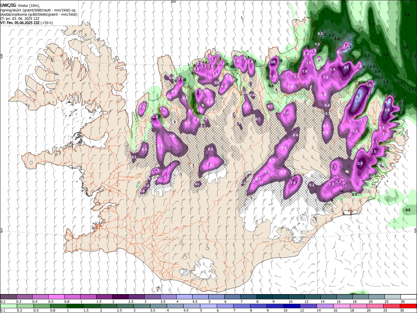This screenshot has height=313, width=417.
Task: Select the dark purple 0.2–0.3 snow legend swatch
Action: pyautogui.click(x=8, y=297)
